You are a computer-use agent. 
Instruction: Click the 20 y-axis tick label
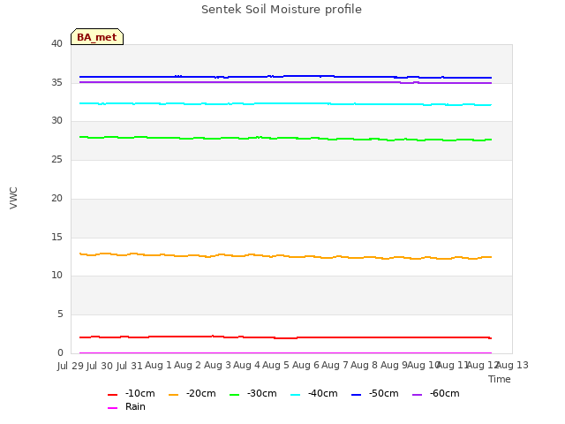pyautogui.click(x=56, y=198)
